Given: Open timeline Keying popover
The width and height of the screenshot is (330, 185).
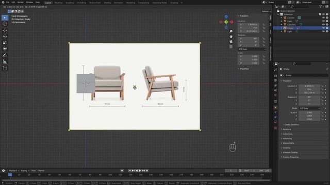Looking at the screenshot, I should [x=25, y=171].
